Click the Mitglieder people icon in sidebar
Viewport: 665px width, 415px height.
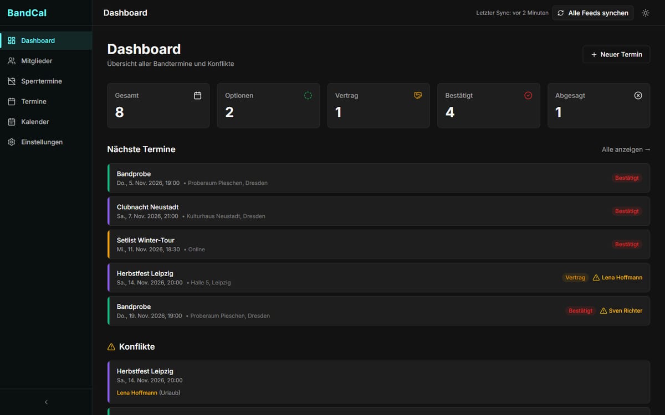[12, 61]
